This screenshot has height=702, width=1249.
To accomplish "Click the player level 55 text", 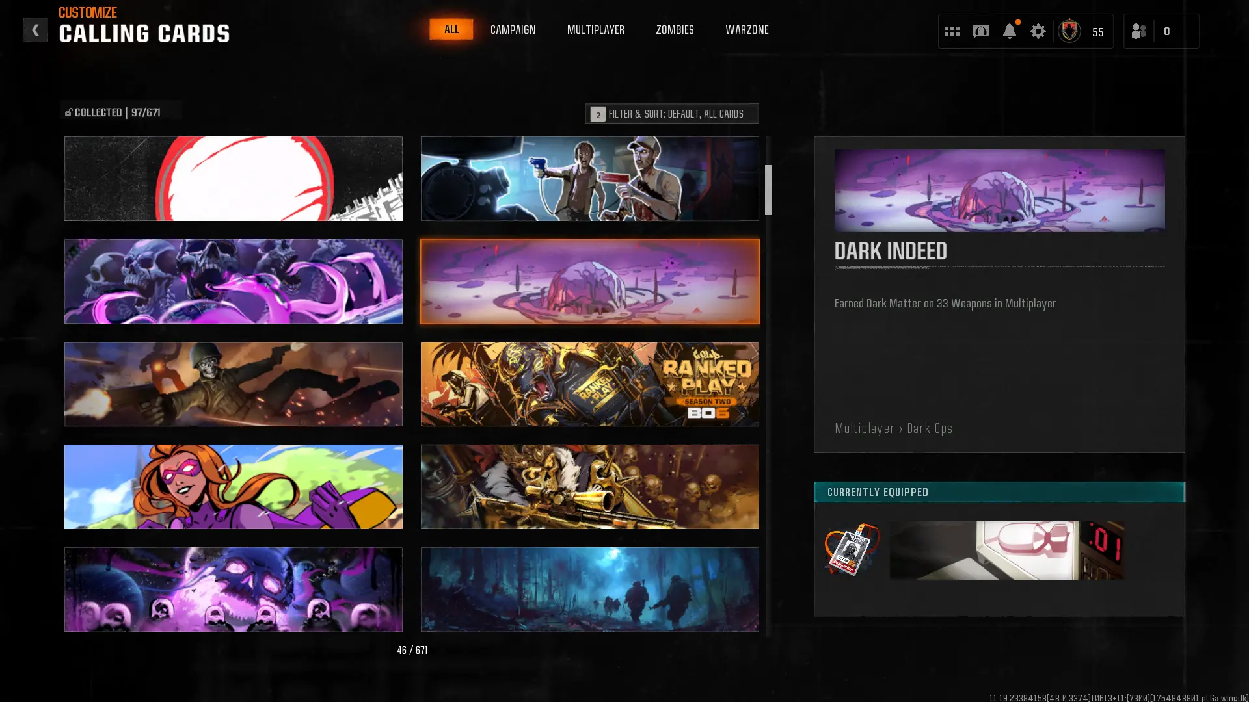I will [1098, 32].
